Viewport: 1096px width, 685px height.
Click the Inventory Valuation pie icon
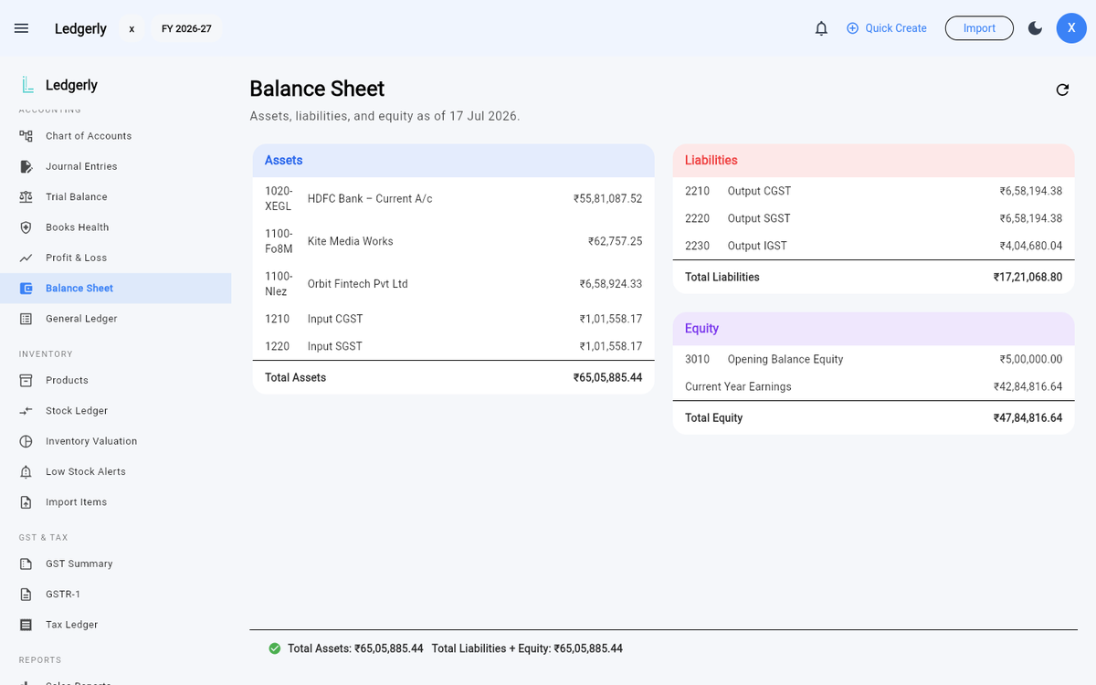pos(26,441)
